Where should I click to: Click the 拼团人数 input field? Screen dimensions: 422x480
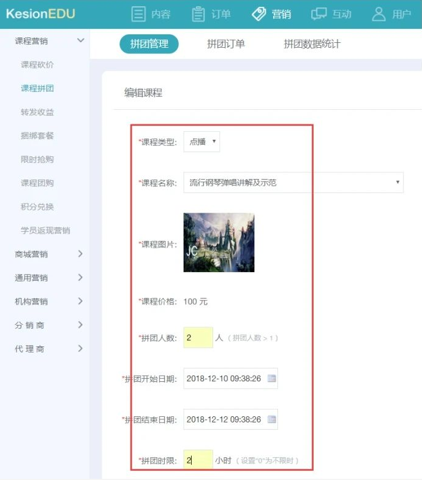198,338
